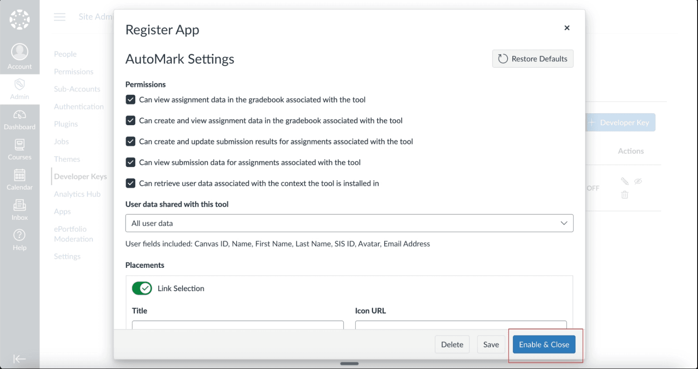Viewport: 698px width, 369px height.
Task: Disable 'Can retrieve user data' permission
Action: point(130,183)
